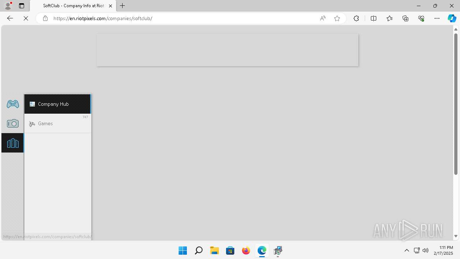Open the Games menu item
This screenshot has height=259, width=460.
pos(57,123)
